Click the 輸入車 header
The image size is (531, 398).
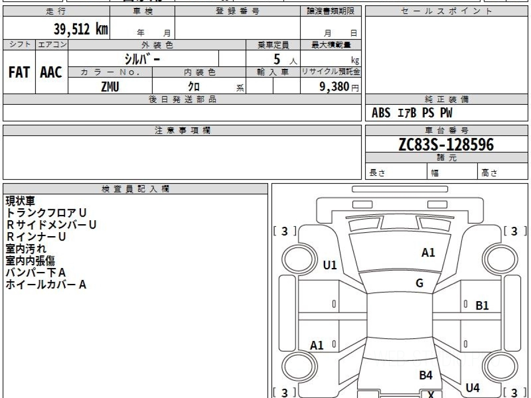(273, 72)
